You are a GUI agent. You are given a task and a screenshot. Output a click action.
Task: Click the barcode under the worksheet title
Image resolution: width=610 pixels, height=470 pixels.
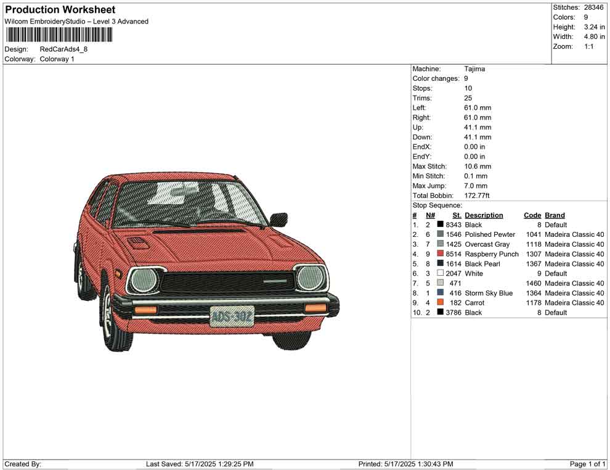click(x=59, y=35)
